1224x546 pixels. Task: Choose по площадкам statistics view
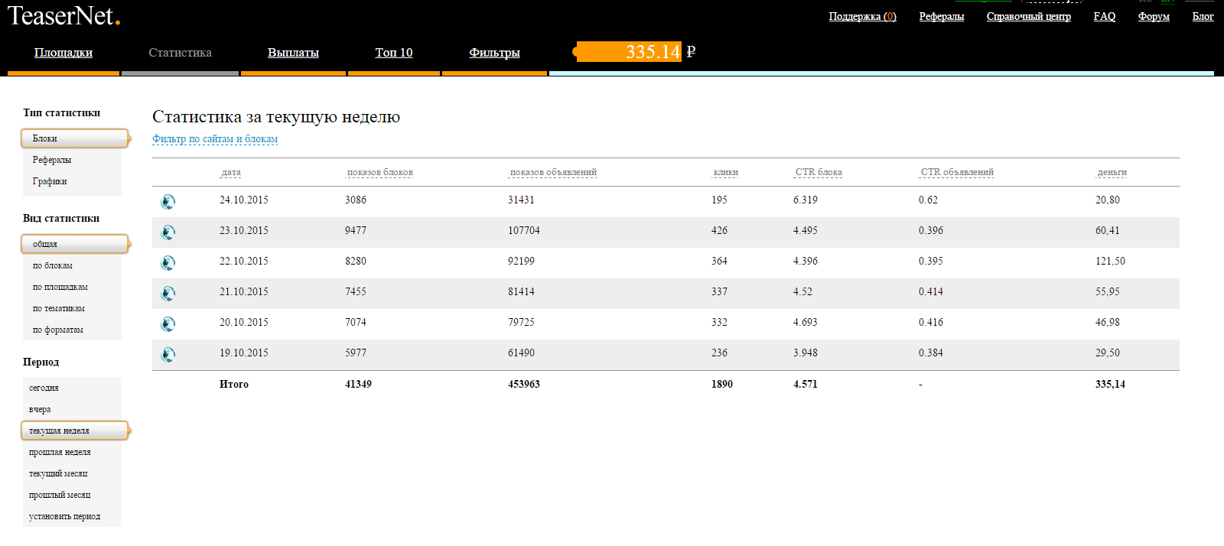coord(60,287)
